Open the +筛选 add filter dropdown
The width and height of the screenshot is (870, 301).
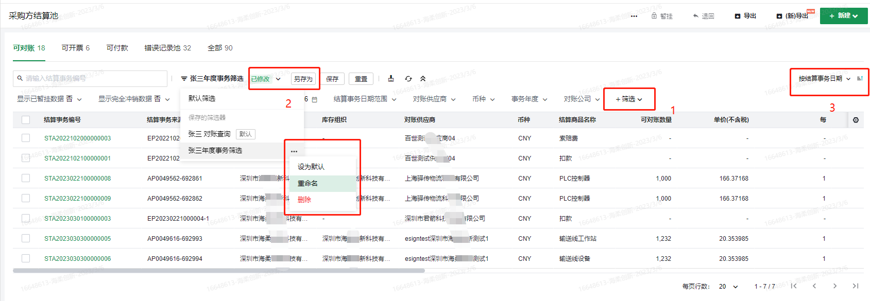click(629, 99)
